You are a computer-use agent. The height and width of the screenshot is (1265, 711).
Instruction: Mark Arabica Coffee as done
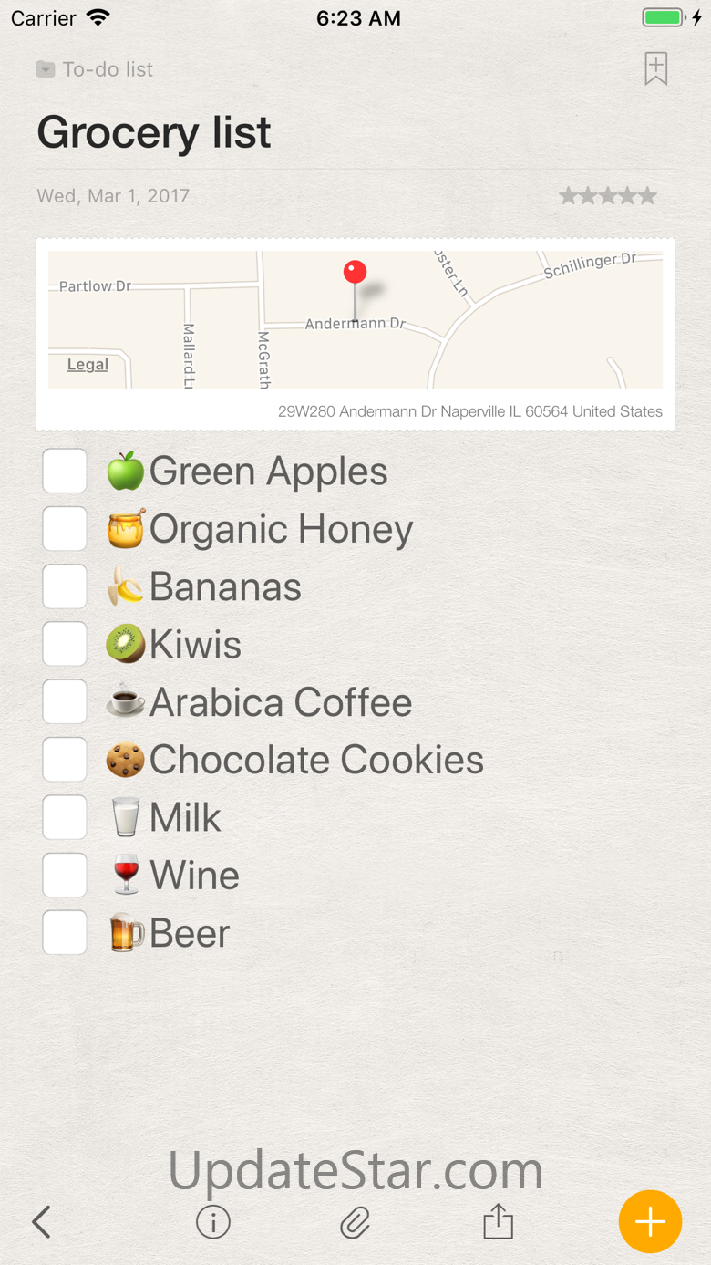tap(65, 702)
